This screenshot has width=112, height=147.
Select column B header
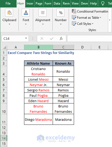[x=38, y=47]
